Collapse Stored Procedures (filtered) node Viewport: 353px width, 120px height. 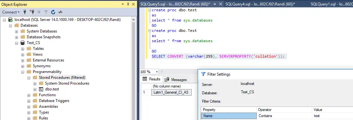29,78
